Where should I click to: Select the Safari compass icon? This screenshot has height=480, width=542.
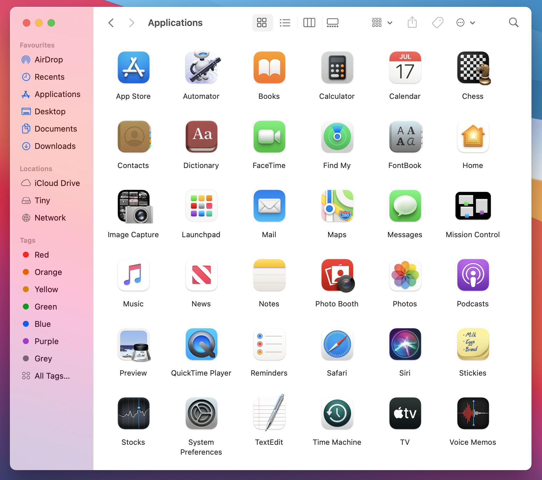tap(337, 344)
